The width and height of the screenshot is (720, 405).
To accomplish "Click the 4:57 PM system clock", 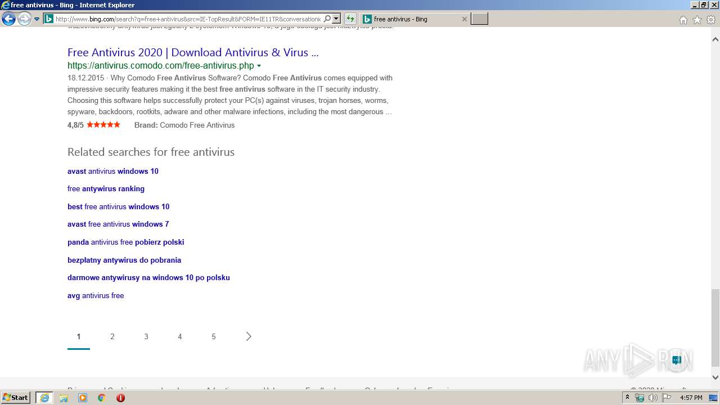I will [691, 398].
